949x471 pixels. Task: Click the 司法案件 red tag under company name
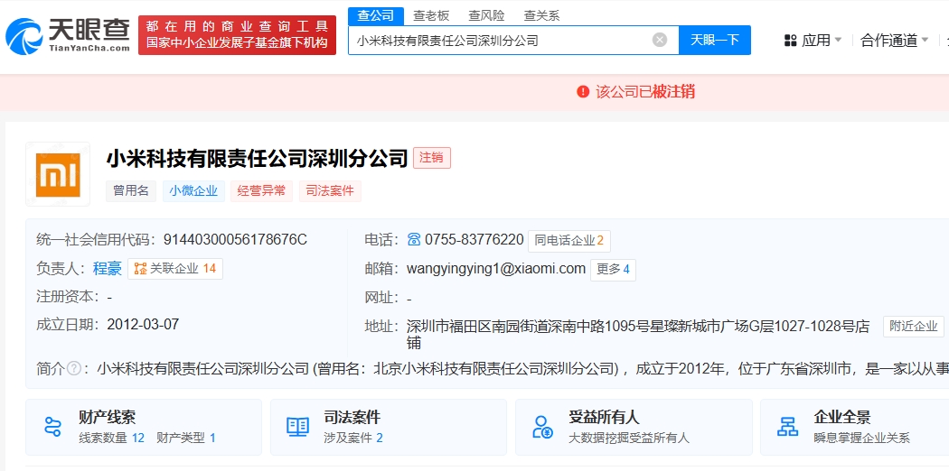pos(330,190)
